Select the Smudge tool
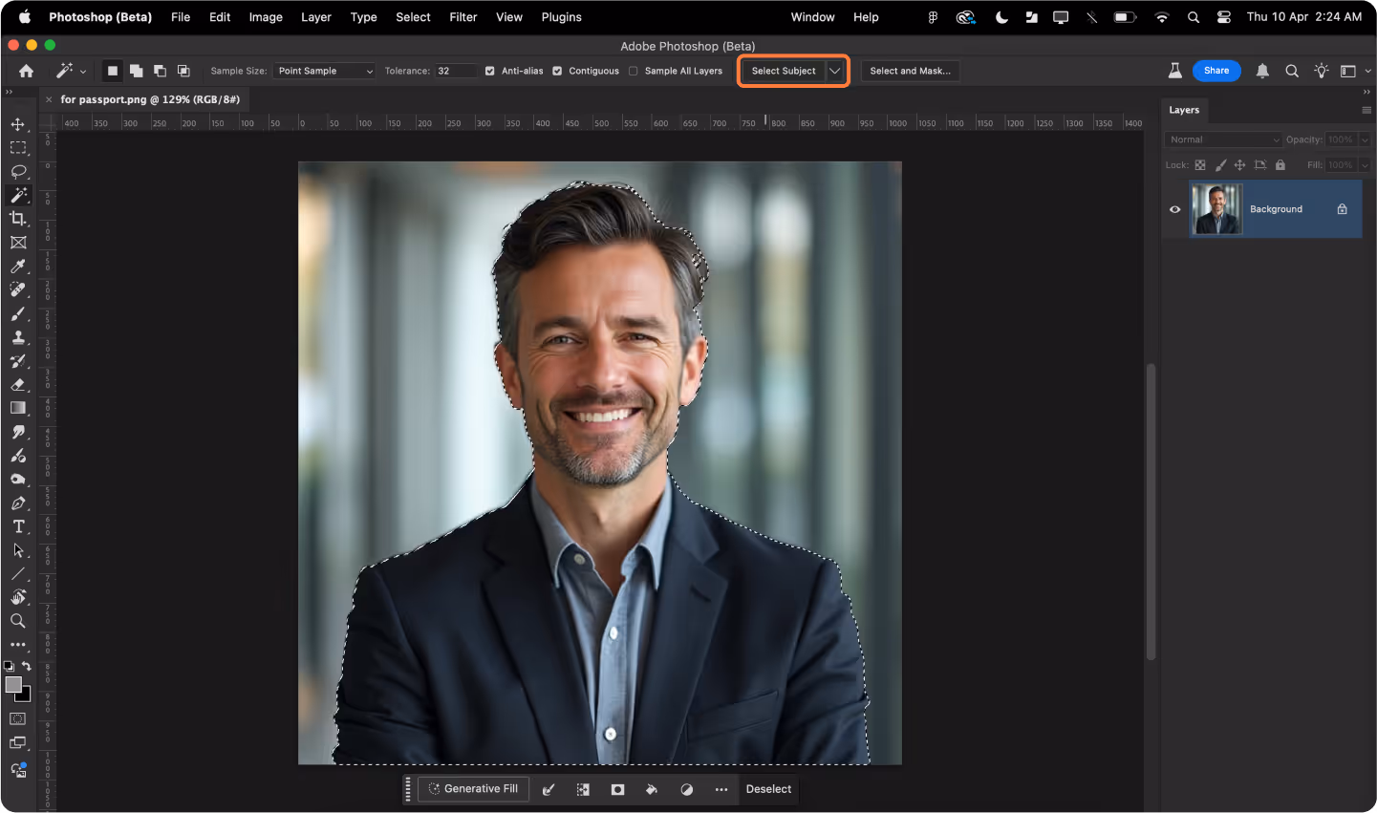 pos(18,432)
